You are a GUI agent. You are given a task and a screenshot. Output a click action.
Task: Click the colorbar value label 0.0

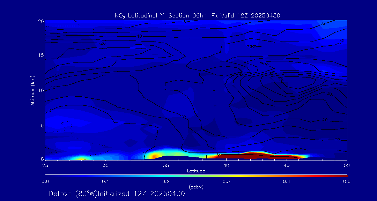click(x=45, y=181)
